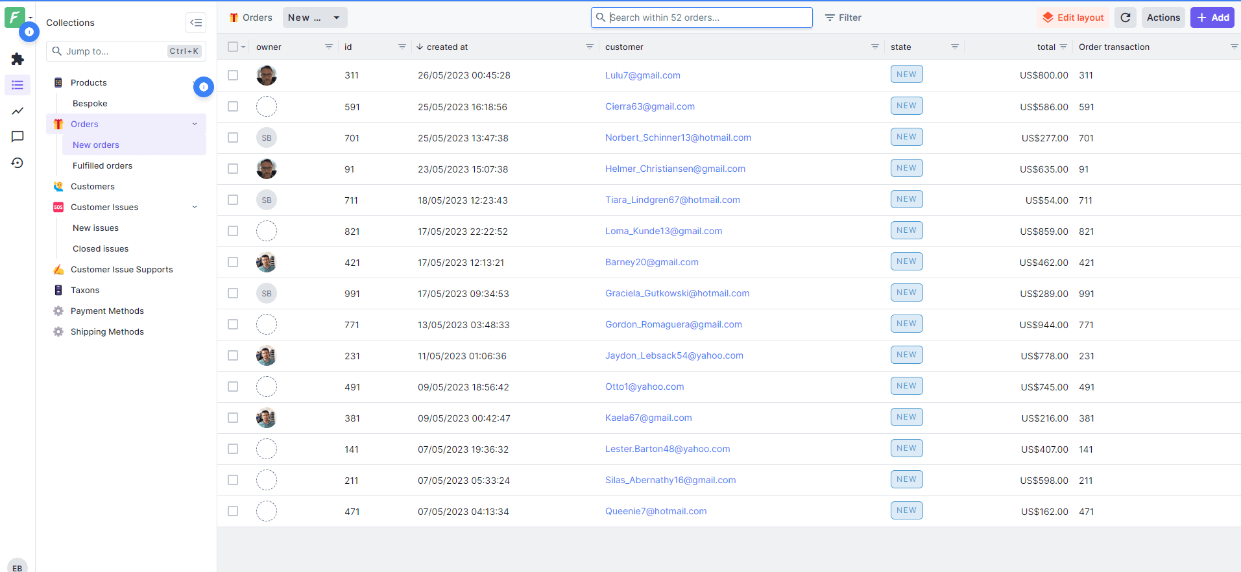Check the box for order 91
Image resolution: width=1241 pixels, height=572 pixels.
(233, 169)
